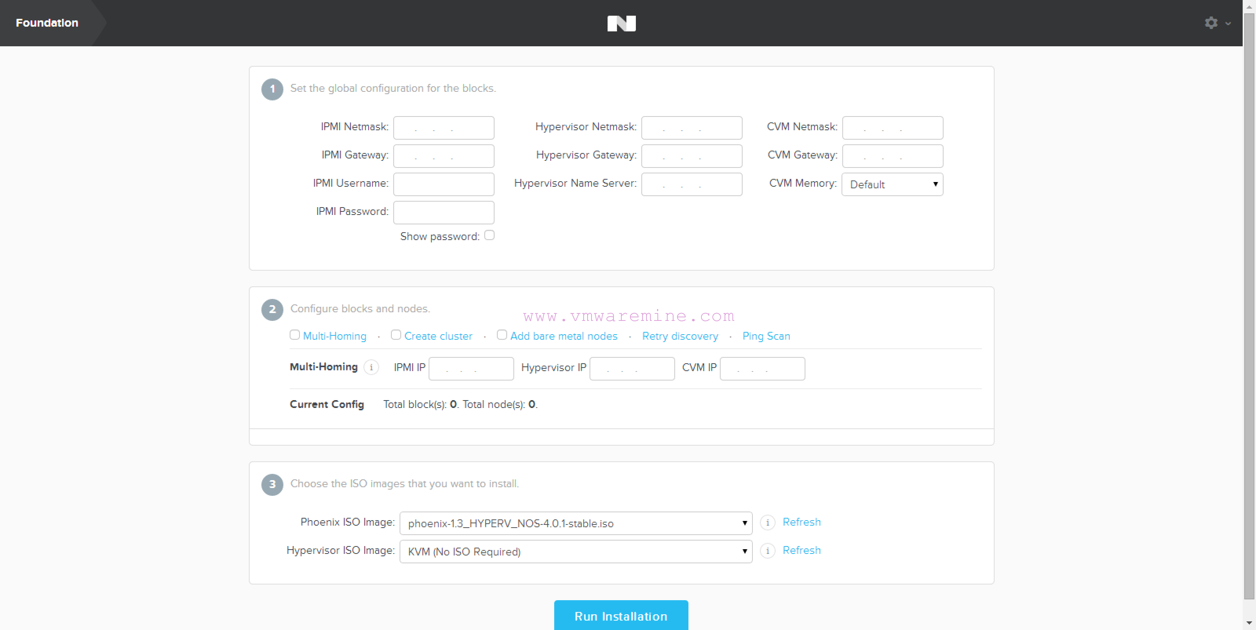Refresh the Phoenix ISO Image list
This screenshot has height=630, width=1256.
click(801, 522)
